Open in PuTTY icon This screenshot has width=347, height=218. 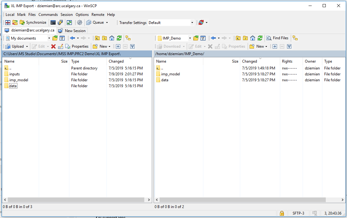pos(60,22)
